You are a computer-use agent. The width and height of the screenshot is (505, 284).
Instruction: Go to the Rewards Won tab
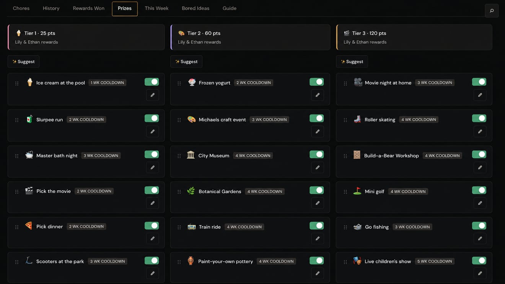(89, 8)
